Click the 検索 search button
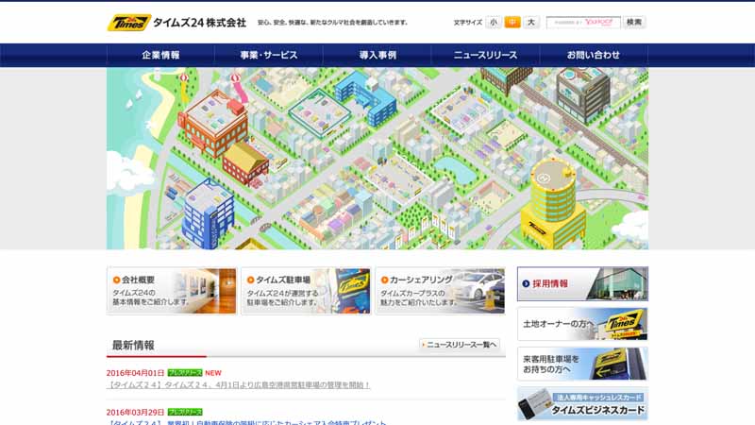Viewport: 755px width, 425px height. pos(634,22)
